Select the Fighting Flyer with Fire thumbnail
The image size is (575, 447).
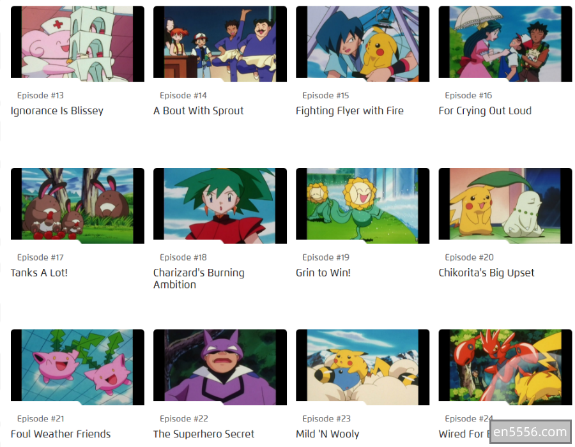tap(363, 43)
